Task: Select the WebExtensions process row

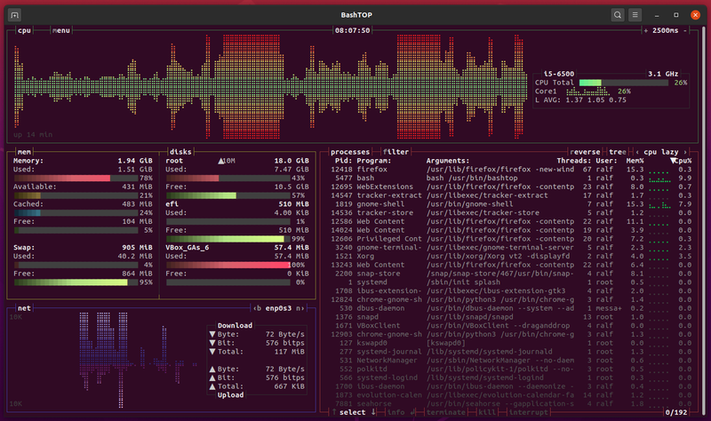Action: pyautogui.click(x=511, y=187)
